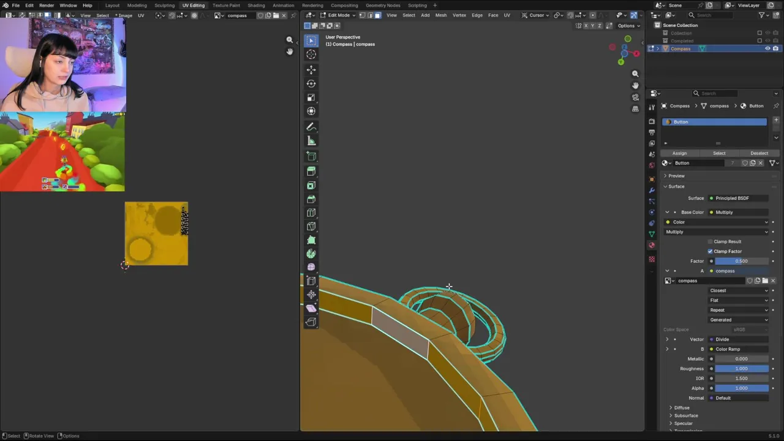Click the viewport pan hand icon
784x441 pixels.
[635, 85]
